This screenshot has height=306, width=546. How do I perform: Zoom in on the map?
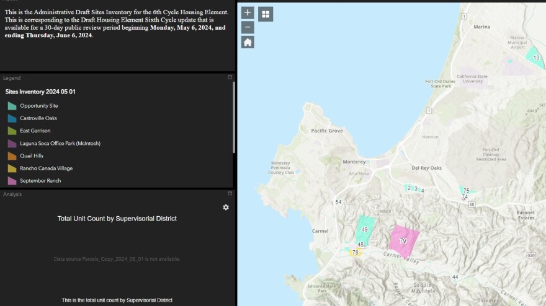coord(248,12)
